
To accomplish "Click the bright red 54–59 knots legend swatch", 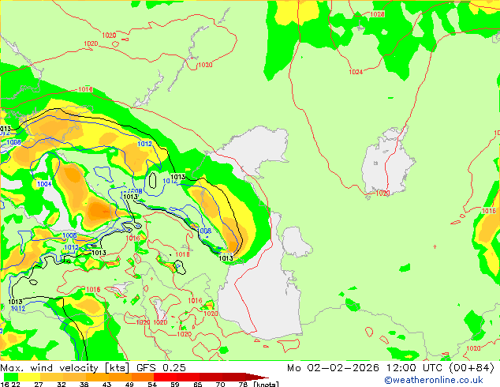I will [x=165, y=377].
